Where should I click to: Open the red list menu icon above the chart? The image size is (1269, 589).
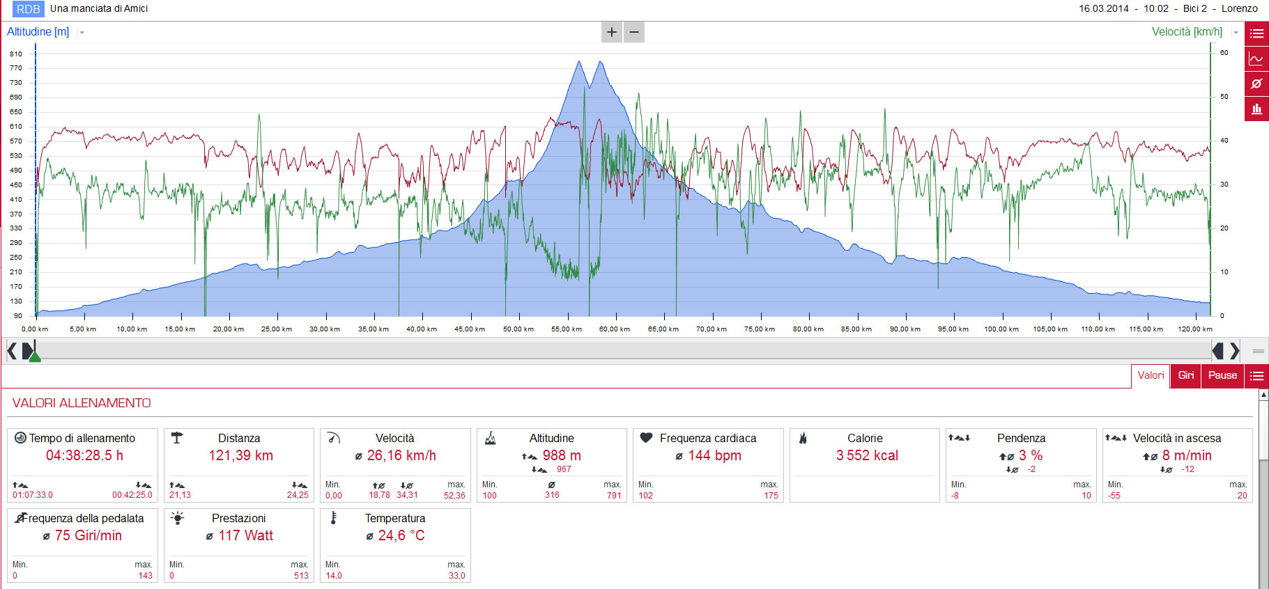[1257, 33]
